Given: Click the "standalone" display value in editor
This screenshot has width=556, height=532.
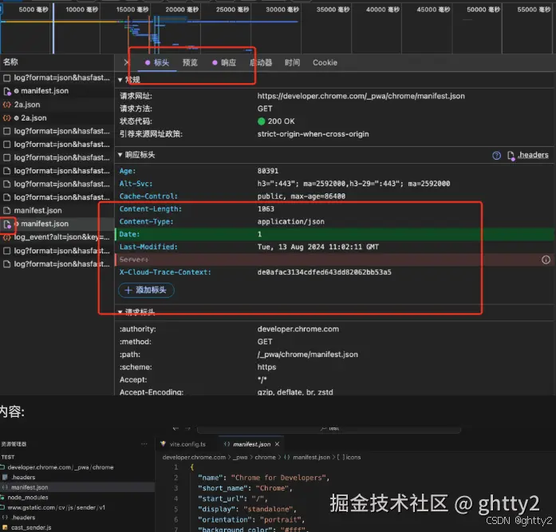Looking at the screenshot, I should pos(268,510).
